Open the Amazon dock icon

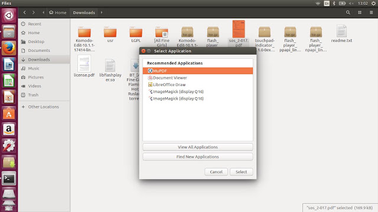[x=9, y=130]
